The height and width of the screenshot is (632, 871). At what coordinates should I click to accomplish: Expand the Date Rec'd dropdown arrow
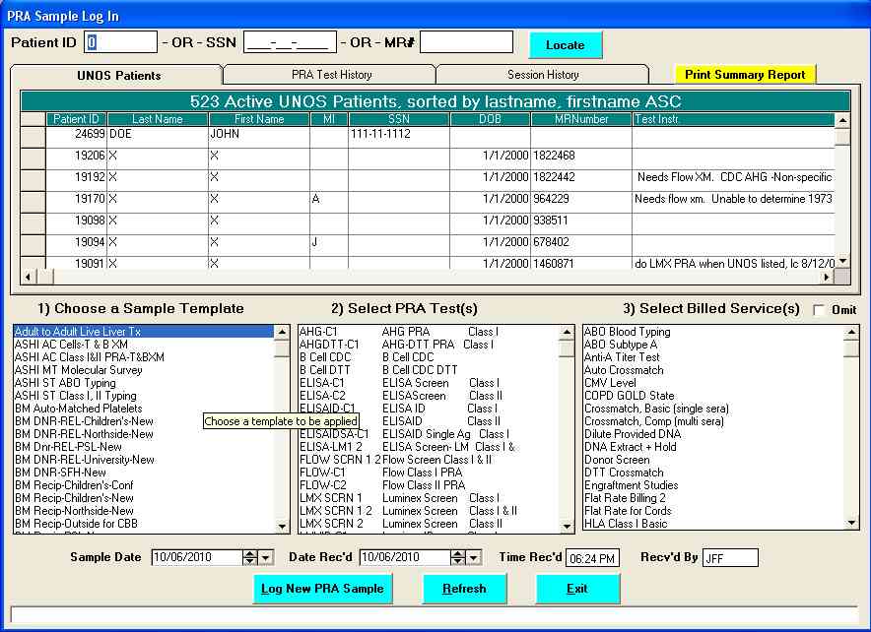[x=476, y=558]
